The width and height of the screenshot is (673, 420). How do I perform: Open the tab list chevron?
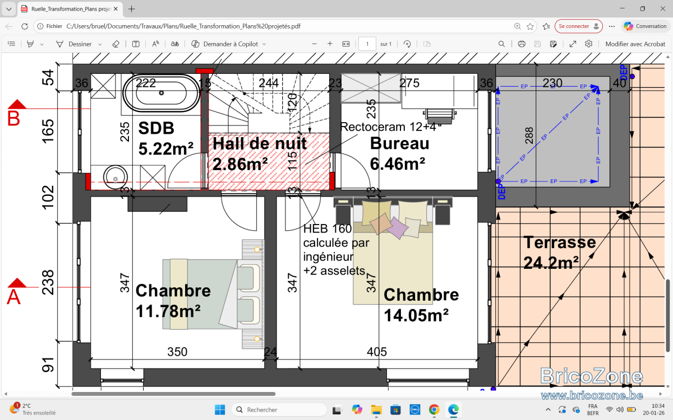(8, 9)
